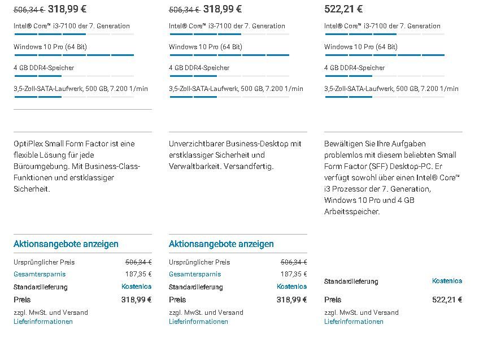This screenshot has width=479, height=351.
Task: Open Lieferinformationen under the first product
Action: point(43,322)
